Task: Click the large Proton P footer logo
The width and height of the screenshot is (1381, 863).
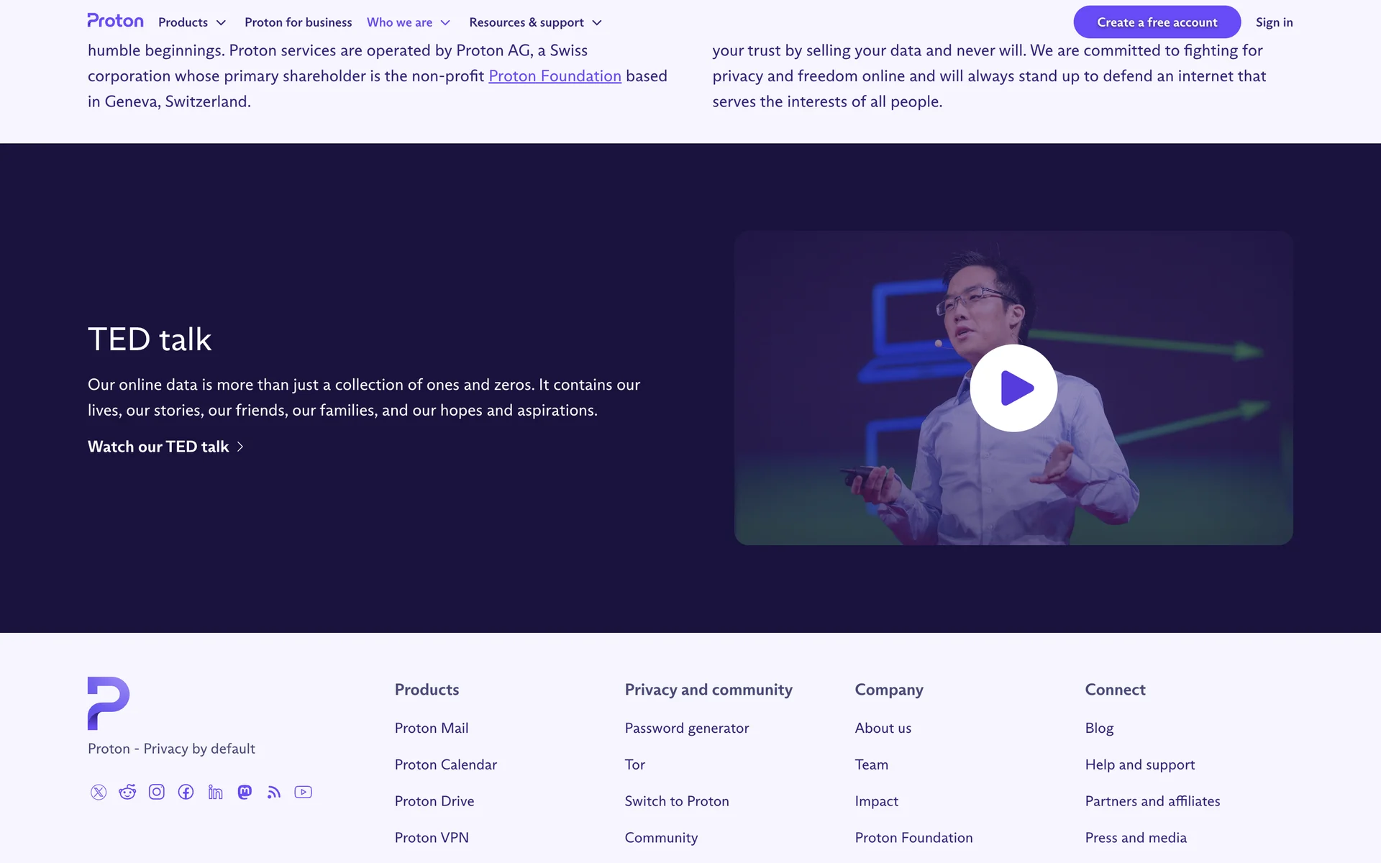Action: click(108, 703)
